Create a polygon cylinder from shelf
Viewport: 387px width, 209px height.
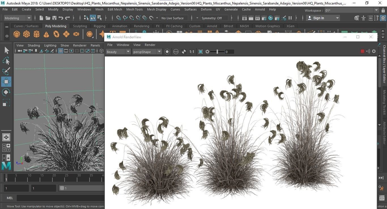tap(37, 34)
